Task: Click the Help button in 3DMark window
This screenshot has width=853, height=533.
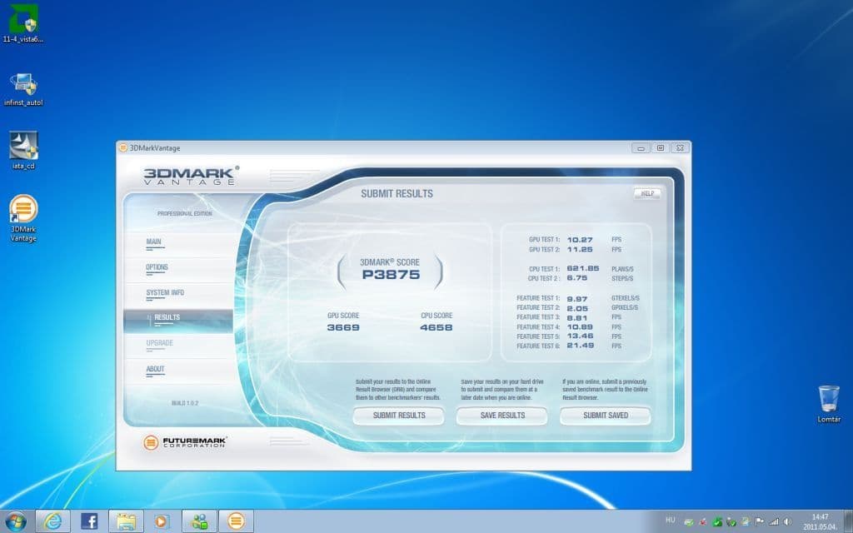Action: point(647,193)
